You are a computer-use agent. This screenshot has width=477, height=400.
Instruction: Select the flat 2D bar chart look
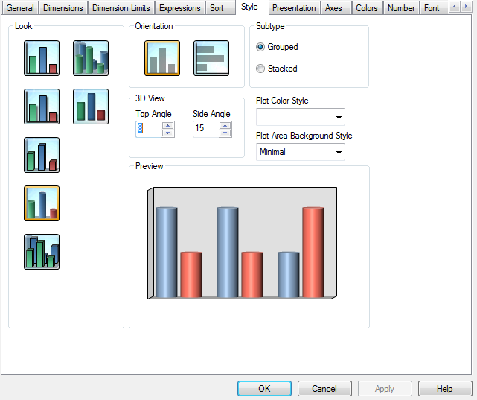[42, 58]
